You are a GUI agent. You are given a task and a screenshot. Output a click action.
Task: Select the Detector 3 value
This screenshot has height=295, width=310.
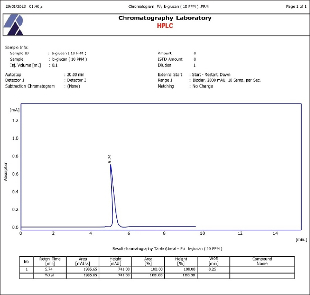pos(76,80)
